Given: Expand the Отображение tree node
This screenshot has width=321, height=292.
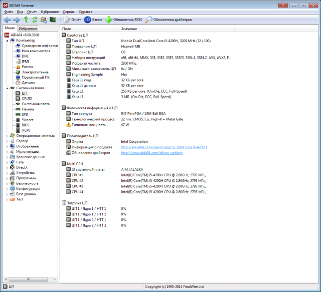Looking at the screenshot, I should point(7,146).
